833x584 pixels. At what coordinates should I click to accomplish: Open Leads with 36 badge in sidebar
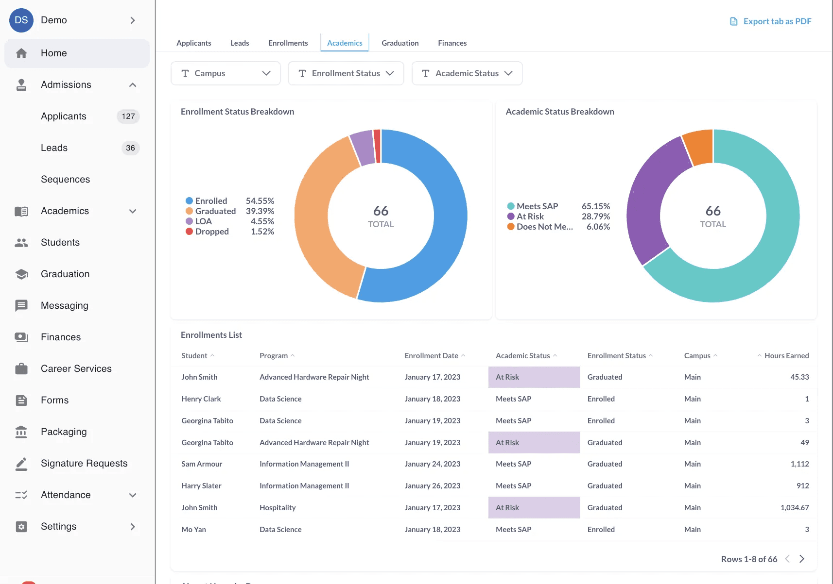(x=77, y=148)
